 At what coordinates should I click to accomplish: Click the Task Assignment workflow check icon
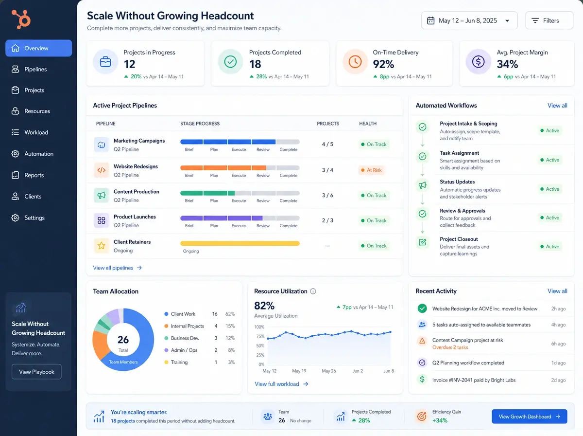423,156
